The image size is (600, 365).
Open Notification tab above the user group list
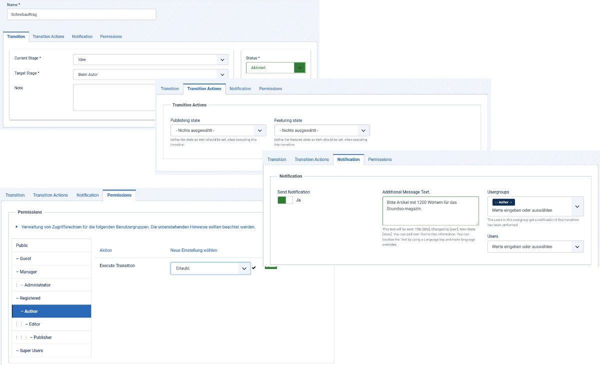(87, 195)
